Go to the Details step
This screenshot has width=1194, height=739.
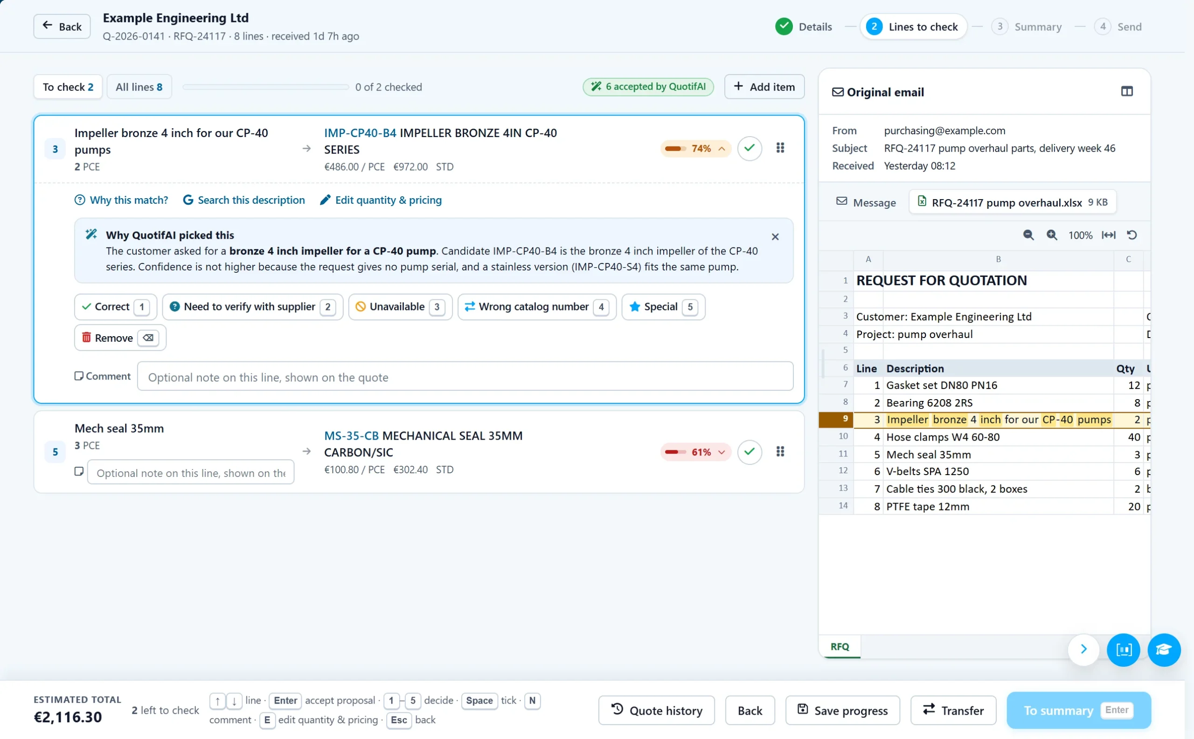pyautogui.click(x=803, y=27)
